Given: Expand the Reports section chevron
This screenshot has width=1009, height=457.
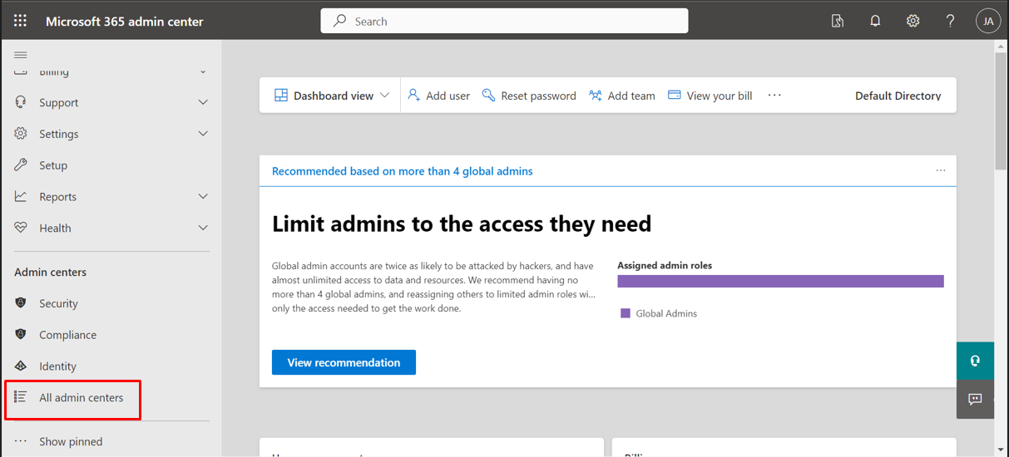Looking at the screenshot, I should 203,197.
